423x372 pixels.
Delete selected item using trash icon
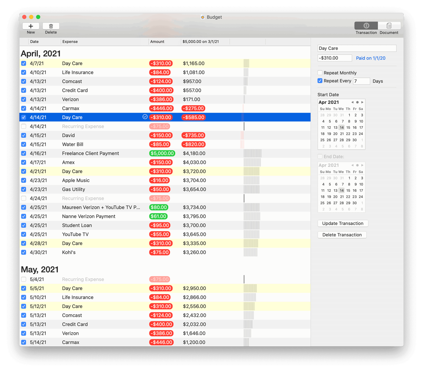click(x=51, y=26)
